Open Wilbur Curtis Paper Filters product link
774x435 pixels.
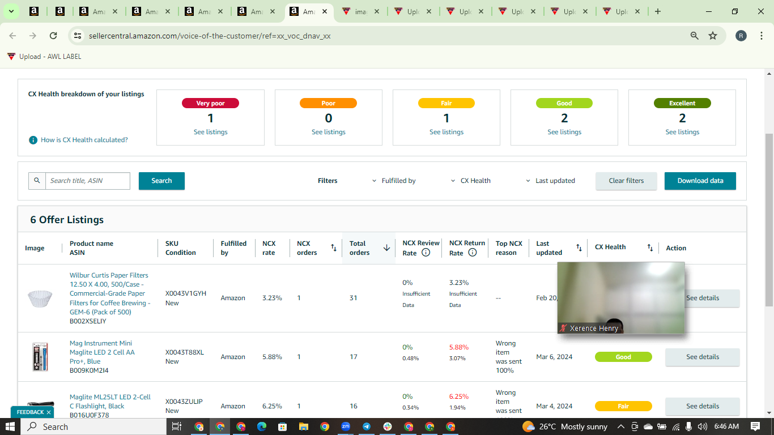click(110, 293)
